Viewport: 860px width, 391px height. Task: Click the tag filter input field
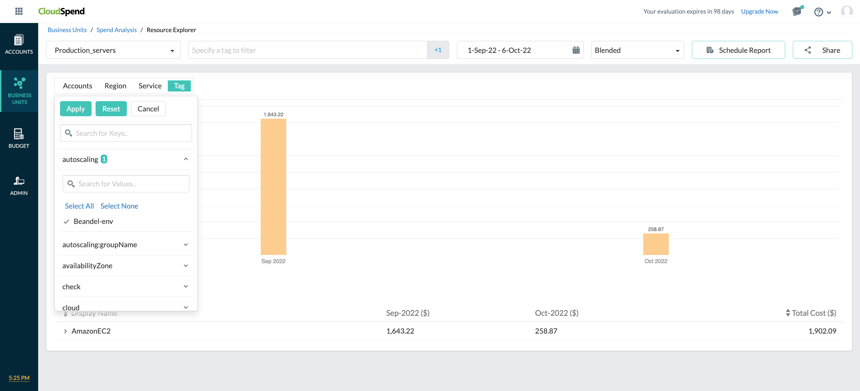coord(307,50)
